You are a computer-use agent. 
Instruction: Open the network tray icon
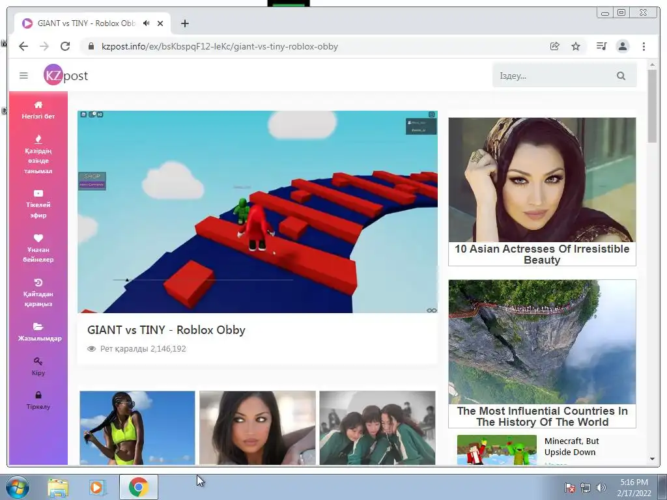586,488
